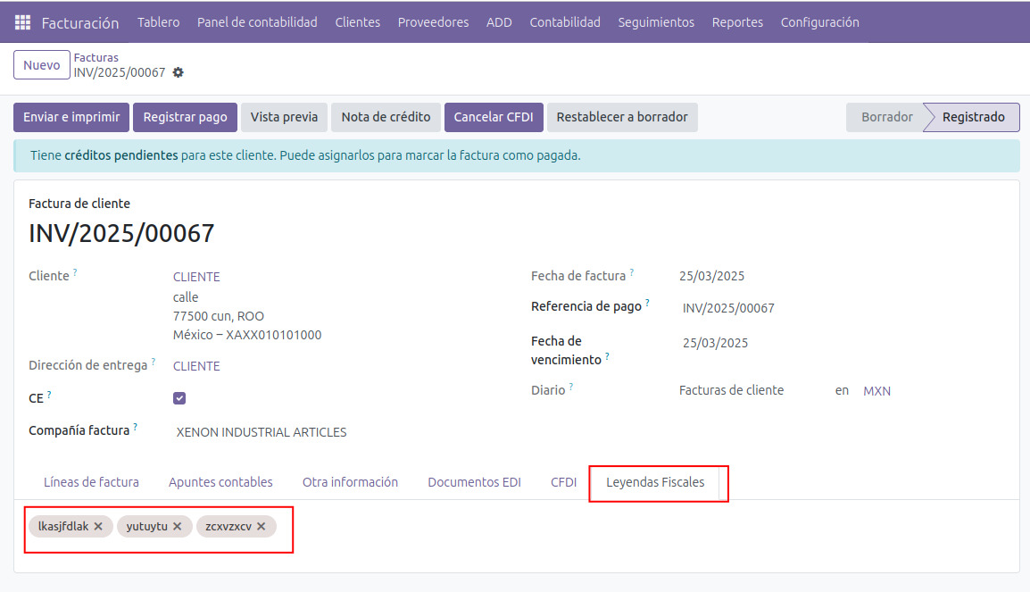Click help icon beside Fecha de factura
This screenshot has height=592, width=1030.
632,272
